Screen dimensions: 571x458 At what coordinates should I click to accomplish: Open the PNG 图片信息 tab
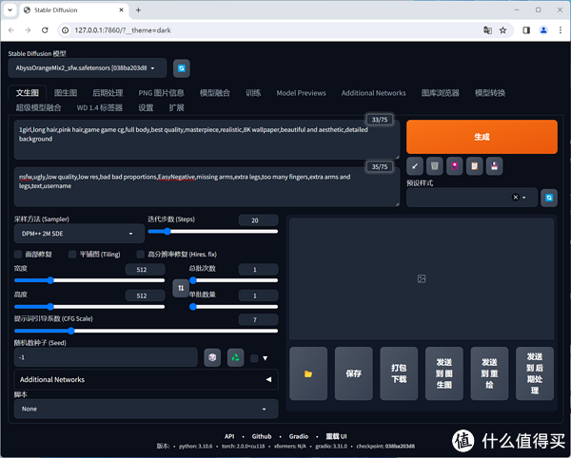161,93
